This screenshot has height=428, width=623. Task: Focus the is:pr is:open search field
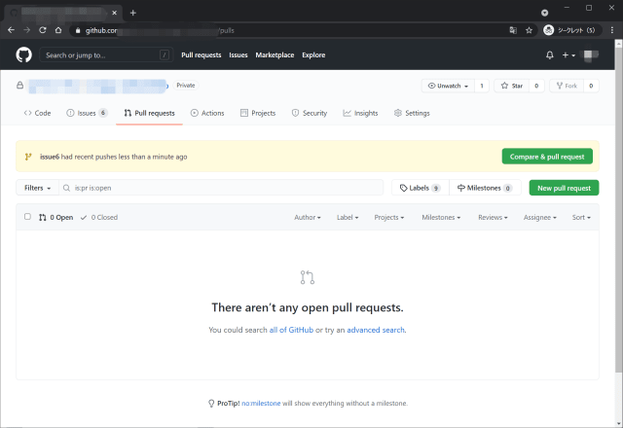tap(221, 188)
